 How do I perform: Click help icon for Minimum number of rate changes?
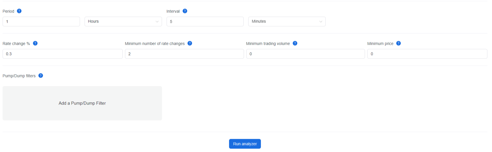pyautogui.click(x=190, y=43)
